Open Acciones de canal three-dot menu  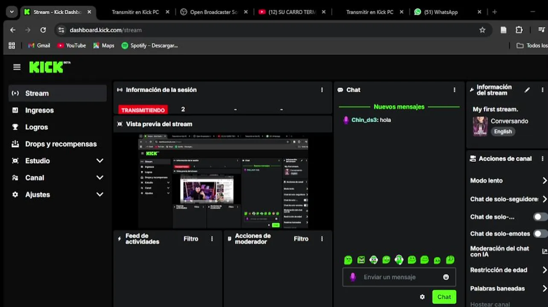[x=542, y=159]
